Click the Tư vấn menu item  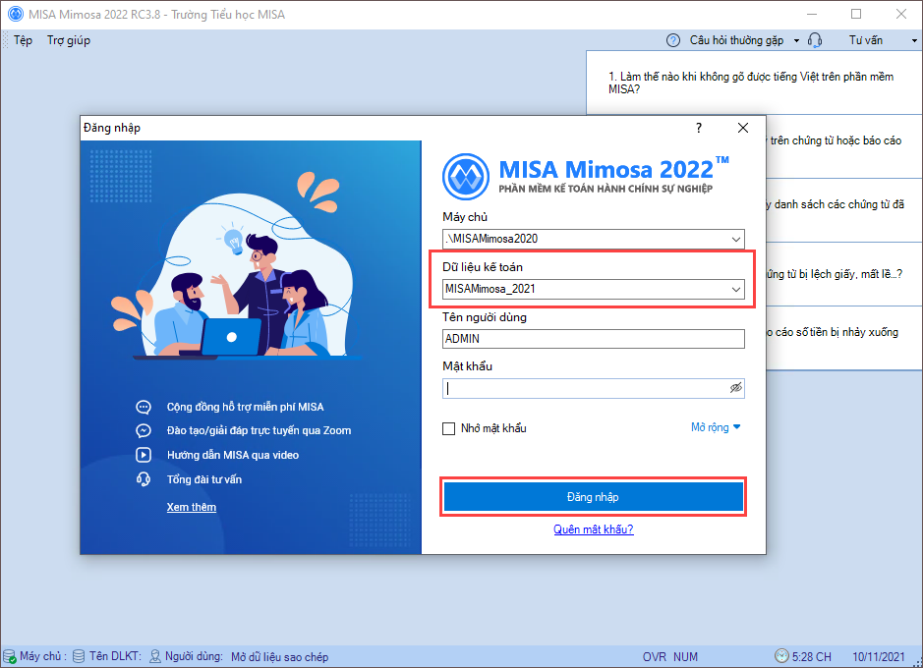pyautogui.click(x=865, y=40)
